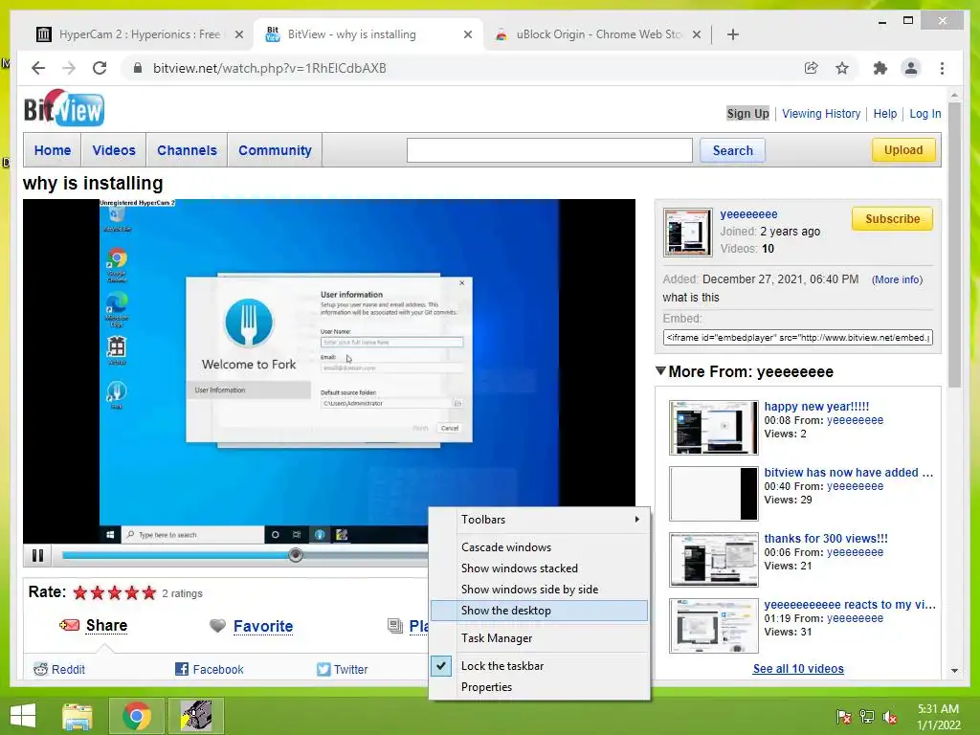Rate the video five stars
980x735 pixels.
148,592
